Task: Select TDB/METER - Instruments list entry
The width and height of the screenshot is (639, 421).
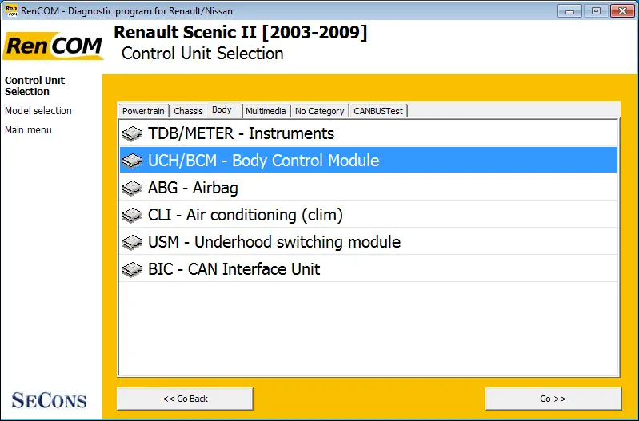Action: point(369,133)
